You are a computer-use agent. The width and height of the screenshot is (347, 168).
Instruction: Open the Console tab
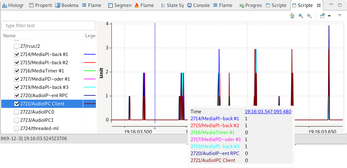[x=198, y=5]
